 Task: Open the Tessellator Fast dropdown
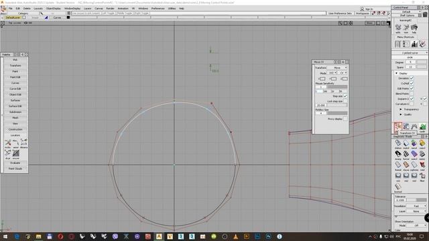[x=417, y=206]
